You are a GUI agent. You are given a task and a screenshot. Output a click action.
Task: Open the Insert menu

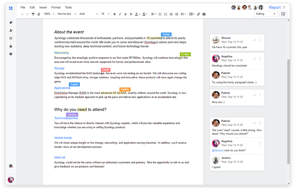[43, 7]
